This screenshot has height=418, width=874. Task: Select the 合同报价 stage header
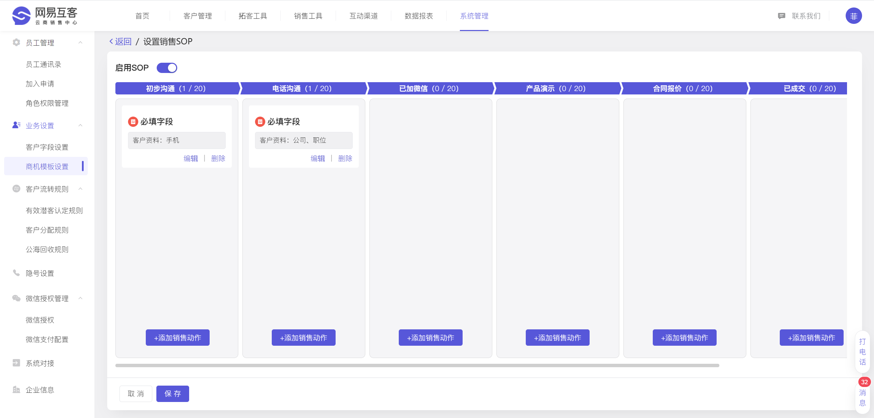(x=685, y=88)
